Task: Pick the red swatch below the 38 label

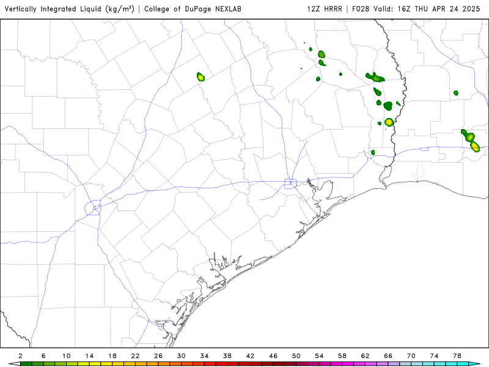Action: [x=233, y=364]
